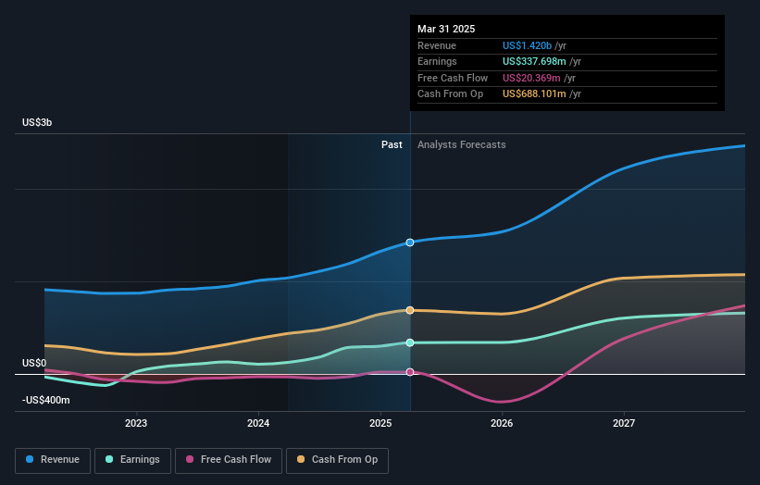Select the orange Cash From Op data point
760x485 pixels.
(410, 310)
